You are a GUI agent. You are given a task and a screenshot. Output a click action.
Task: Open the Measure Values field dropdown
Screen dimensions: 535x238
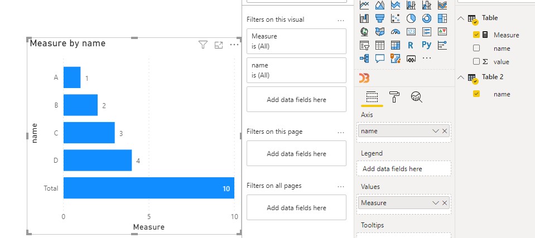coord(436,203)
